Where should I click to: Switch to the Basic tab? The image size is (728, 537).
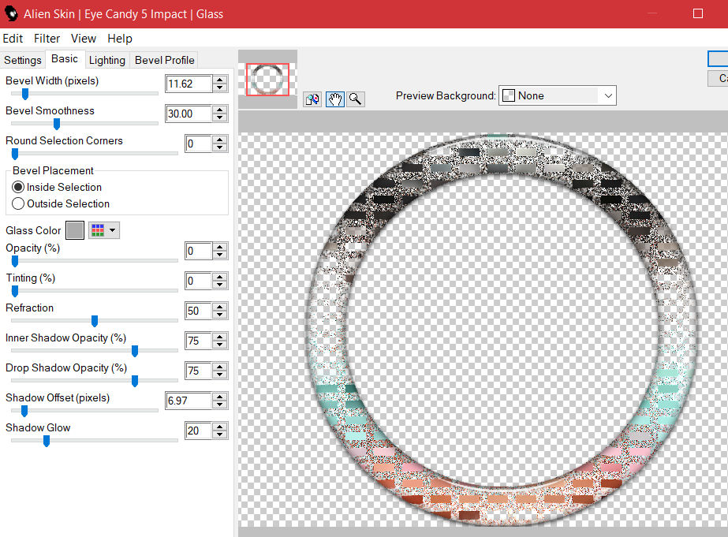coord(65,59)
